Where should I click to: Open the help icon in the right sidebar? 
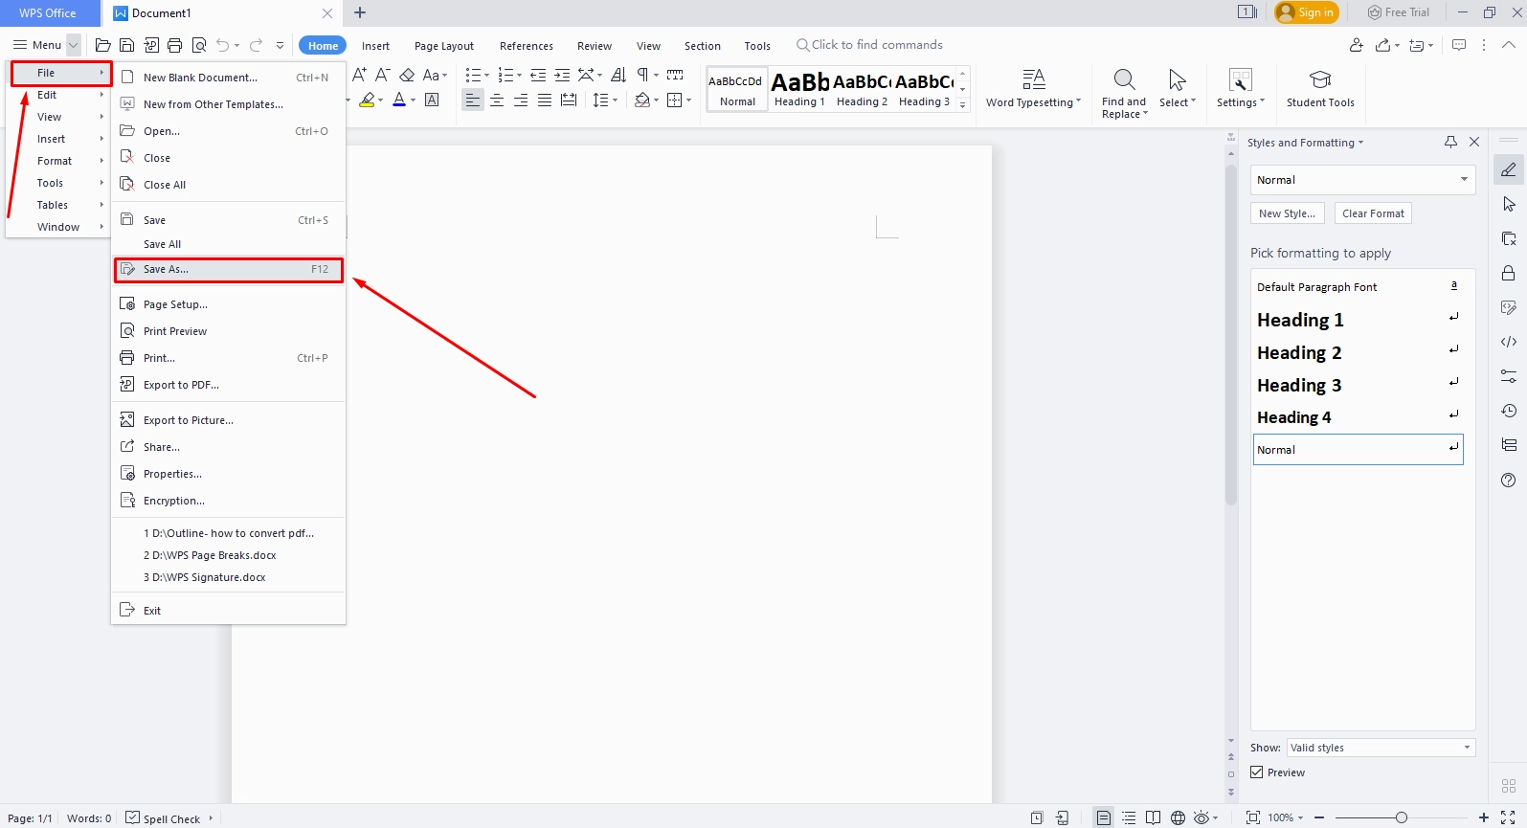tap(1509, 480)
